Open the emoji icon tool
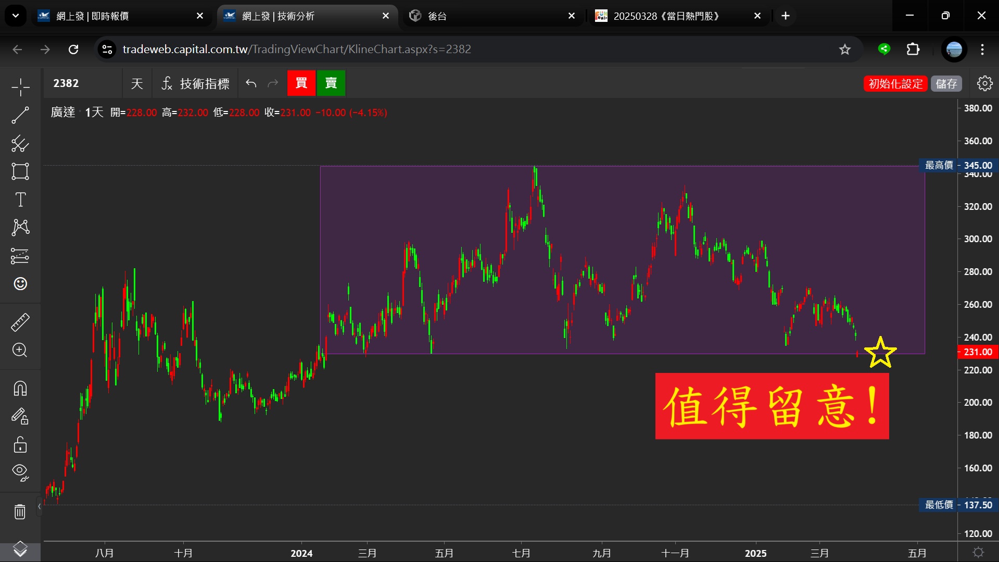999x562 pixels. point(20,284)
